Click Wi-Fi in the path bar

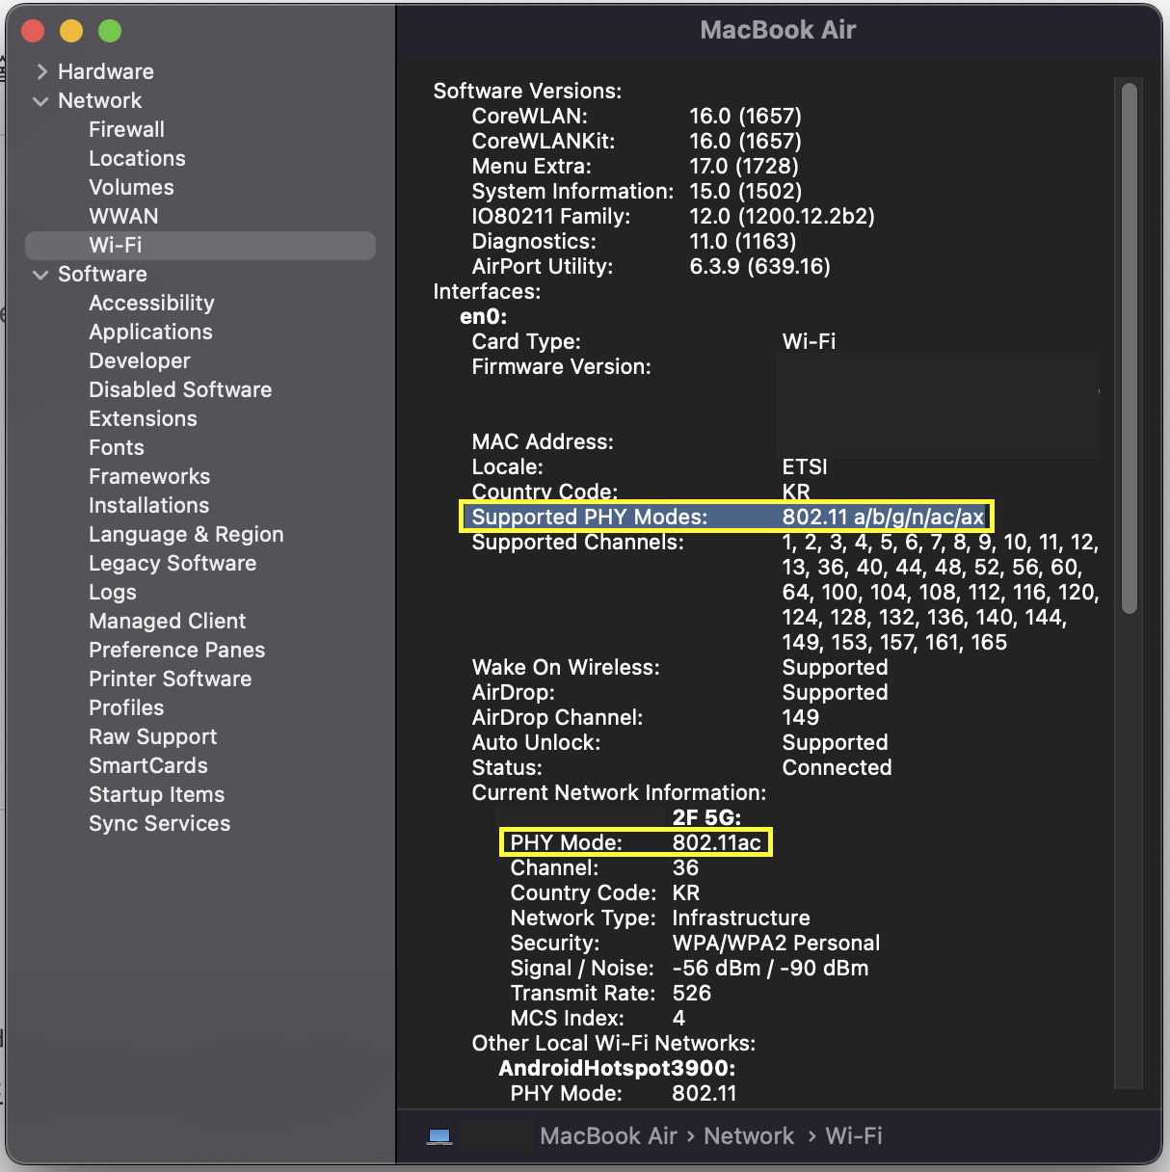[854, 1136]
